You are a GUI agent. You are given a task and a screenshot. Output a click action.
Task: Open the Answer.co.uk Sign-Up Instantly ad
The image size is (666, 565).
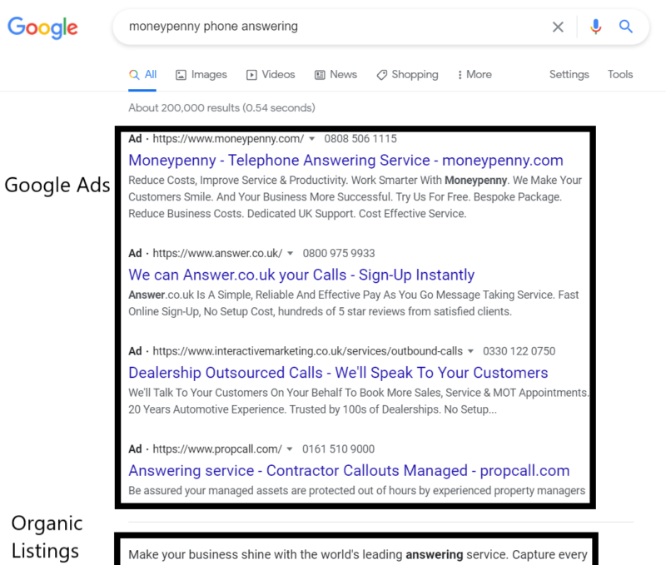pyautogui.click(x=301, y=275)
